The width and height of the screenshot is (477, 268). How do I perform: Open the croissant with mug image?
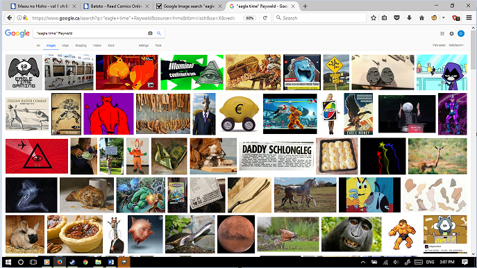pos(87,195)
